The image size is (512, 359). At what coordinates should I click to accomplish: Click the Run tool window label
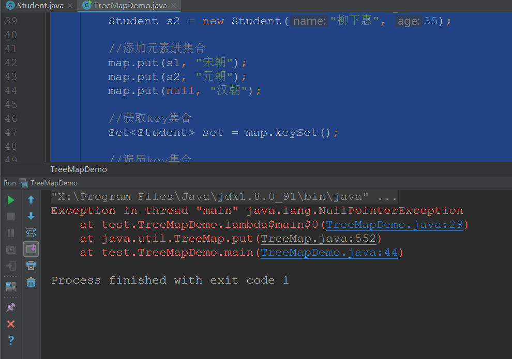click(10, 183)
